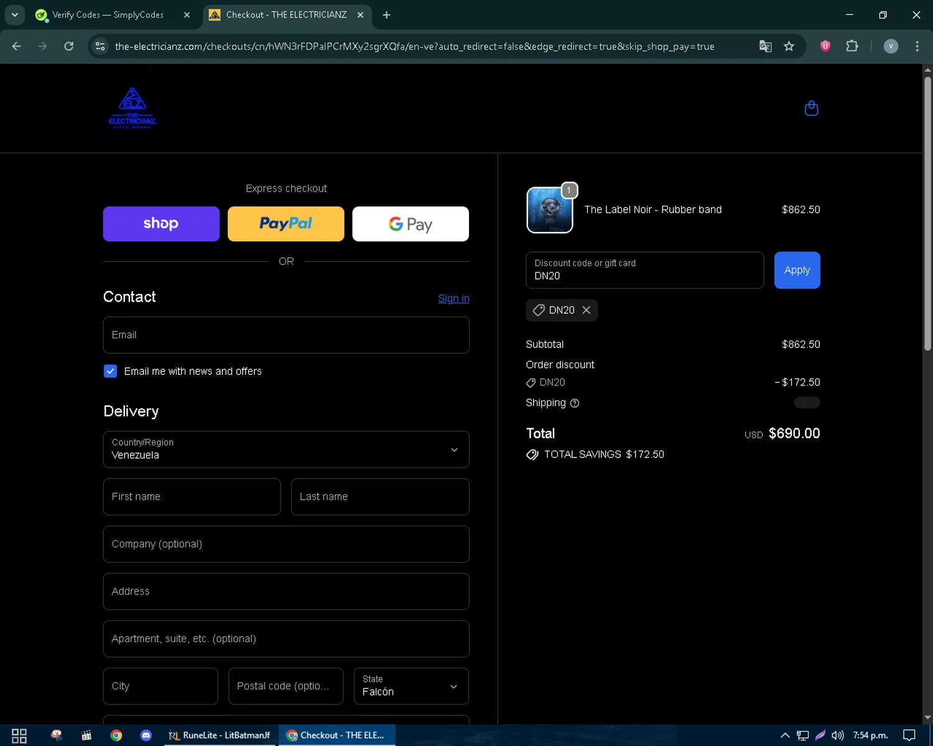933x746 pixels.
Task: Open the tab search dropdown arrow
Action: coord(14,15)
